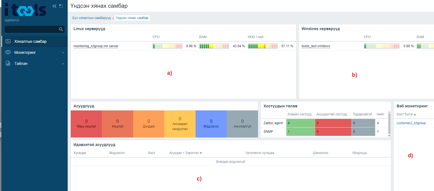This screenshot has width=434, height=191.
Task: Select Үндсэн хянах самбар breadcrumb tab
Action: (132, 18)
